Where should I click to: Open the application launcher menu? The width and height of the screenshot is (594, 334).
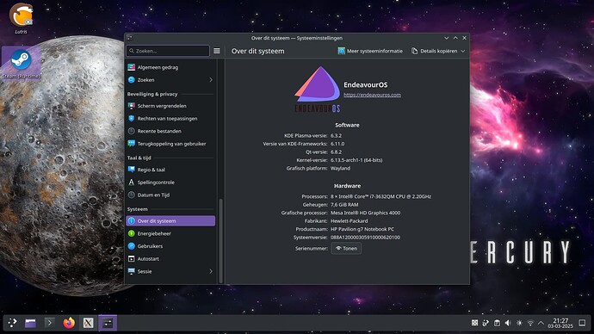pos(12,323)
